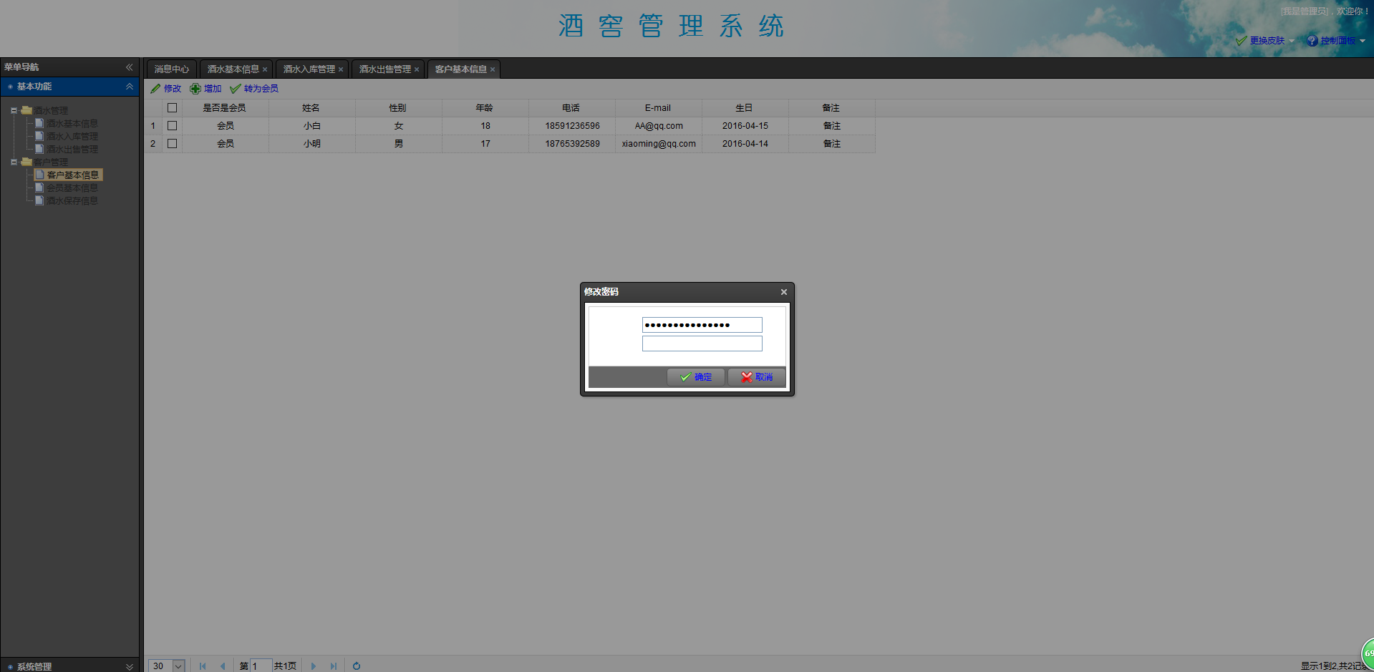The image size is (1374, 672).
Task: Open 会员基本信息 in the tree
Action: point(72,188)
